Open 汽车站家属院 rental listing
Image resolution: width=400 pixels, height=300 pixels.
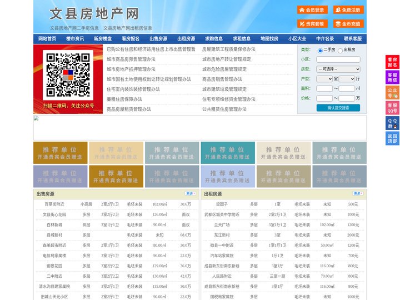[222, 256]
